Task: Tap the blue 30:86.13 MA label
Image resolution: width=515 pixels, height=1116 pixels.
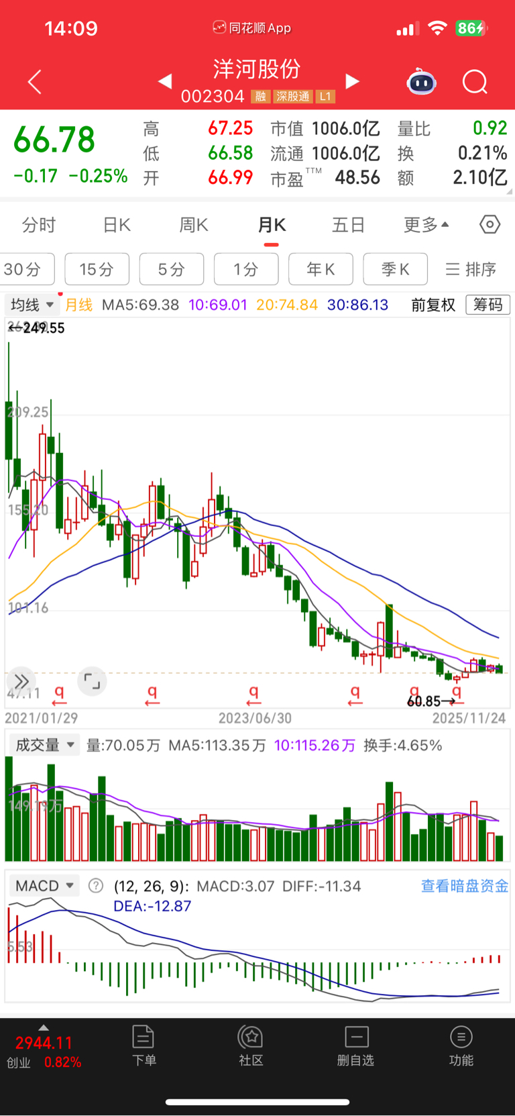Action: 358,305
